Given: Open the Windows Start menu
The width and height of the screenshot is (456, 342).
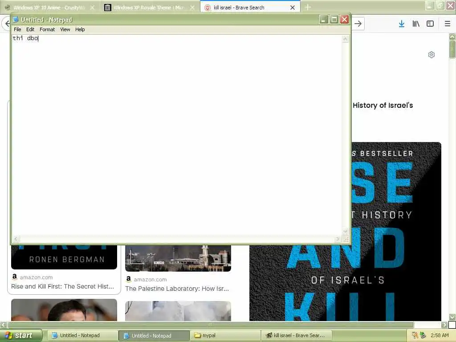Looking at the screenshot, I should [21, 336].
